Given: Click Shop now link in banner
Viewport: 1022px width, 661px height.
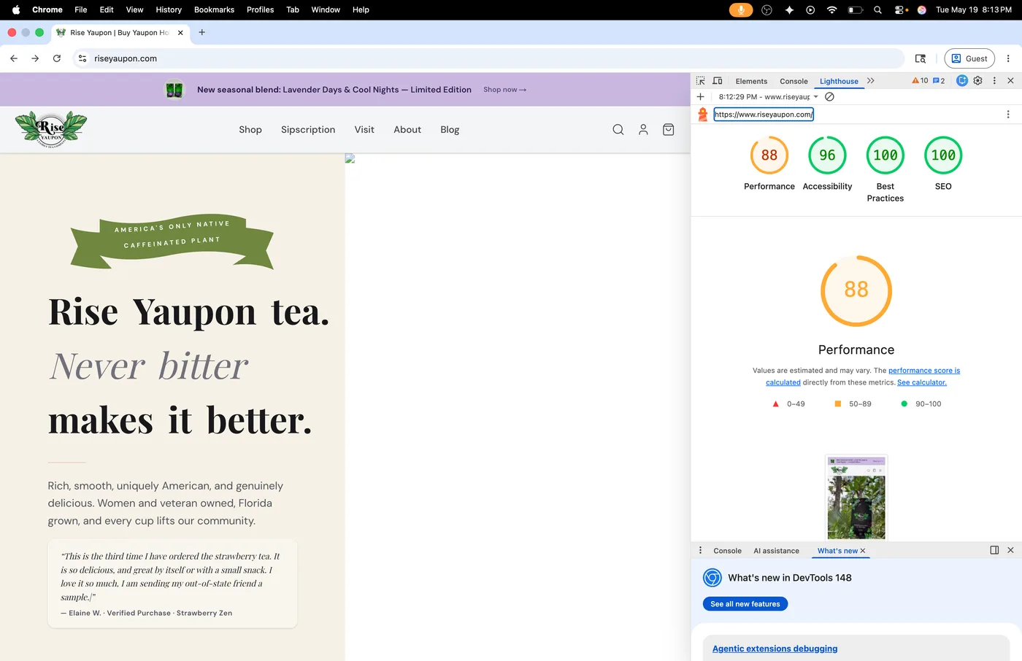Looking at the screenshot, I should [x=504, y=90].
